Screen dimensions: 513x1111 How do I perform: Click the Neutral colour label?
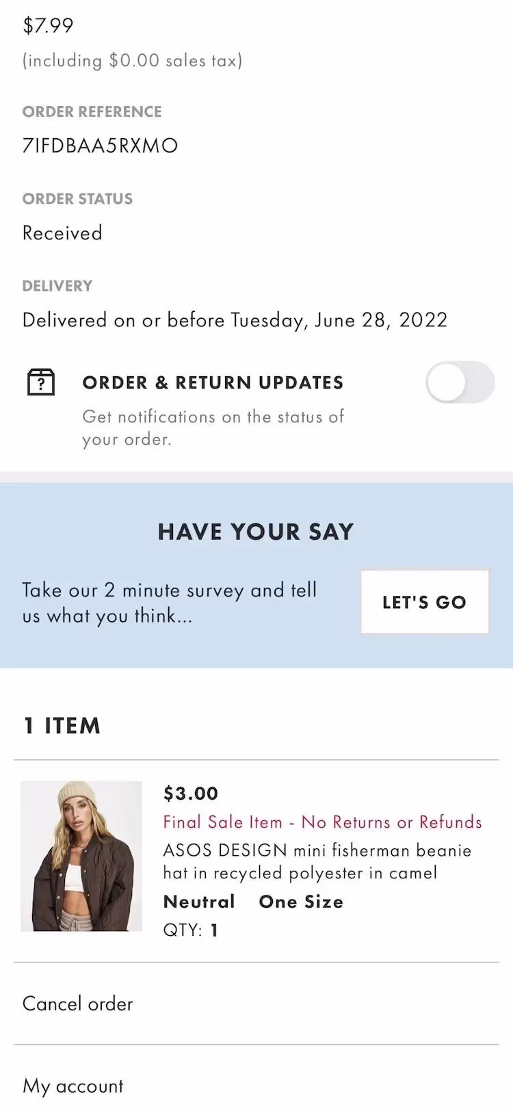(199, 902)
